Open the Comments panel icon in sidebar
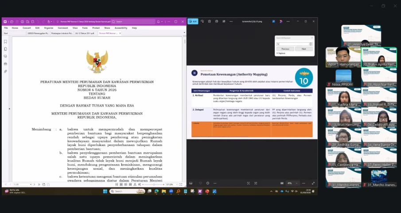 (x=5, y=56)
